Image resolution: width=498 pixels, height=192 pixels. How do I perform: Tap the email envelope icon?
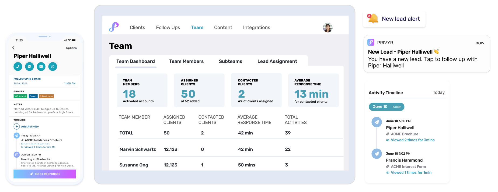click(41, 66)
